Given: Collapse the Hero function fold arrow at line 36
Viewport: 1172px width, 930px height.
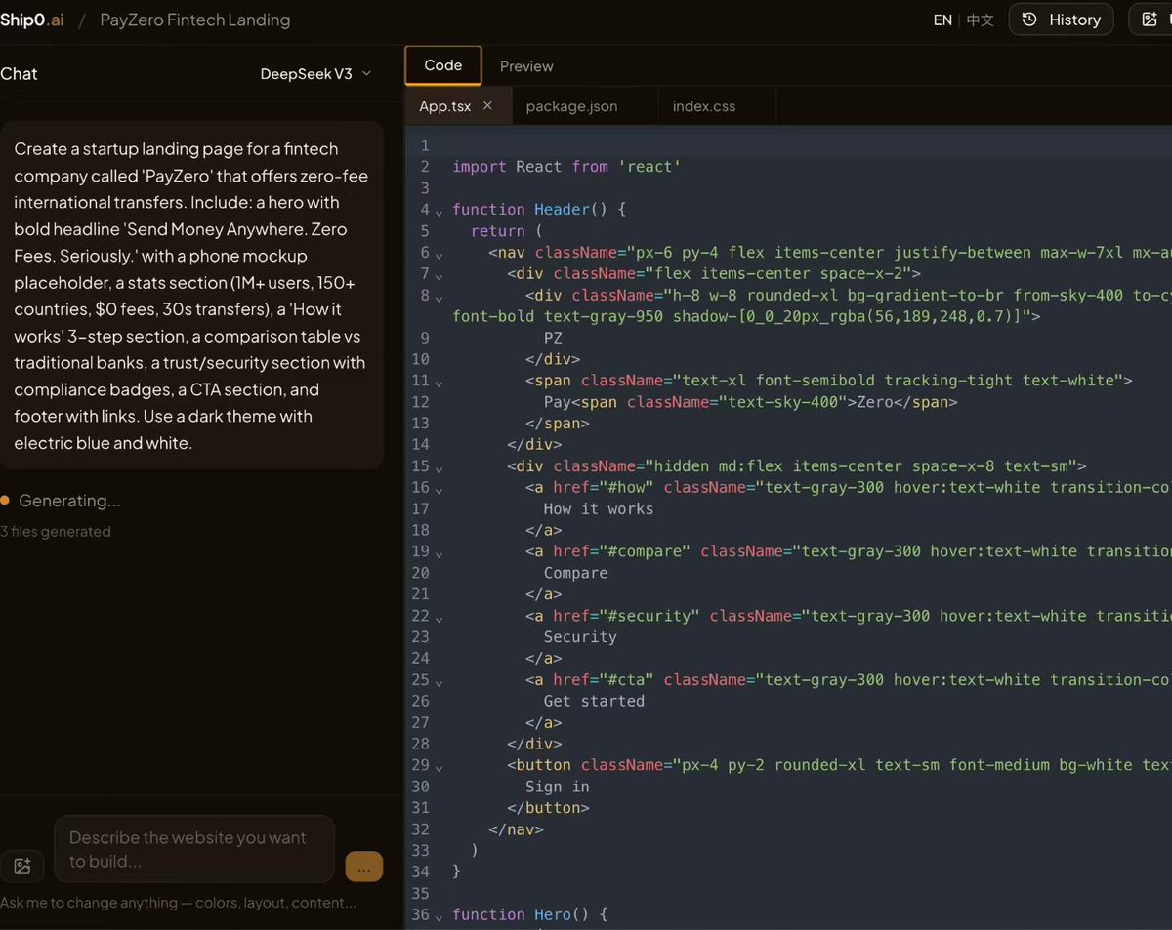Looking at the screenshot, I should pyautogui.click(x=439, y=916).
